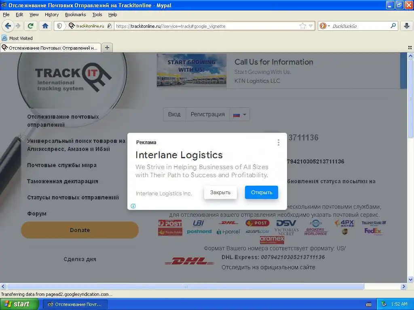Reload the page with the refresh icon

[x=31, y=26]
